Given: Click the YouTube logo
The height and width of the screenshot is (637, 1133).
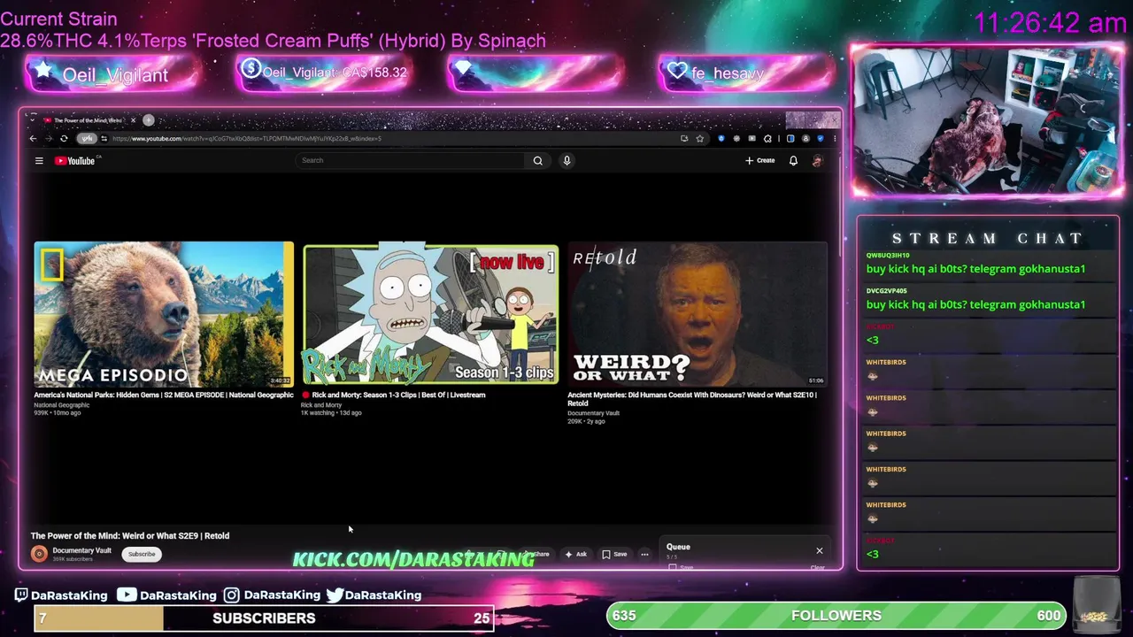Looking at the screenshot, I should click(74, 161).
